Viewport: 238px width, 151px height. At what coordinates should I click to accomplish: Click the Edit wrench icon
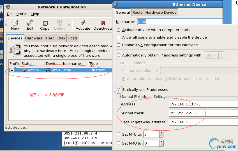click(30, 23)
